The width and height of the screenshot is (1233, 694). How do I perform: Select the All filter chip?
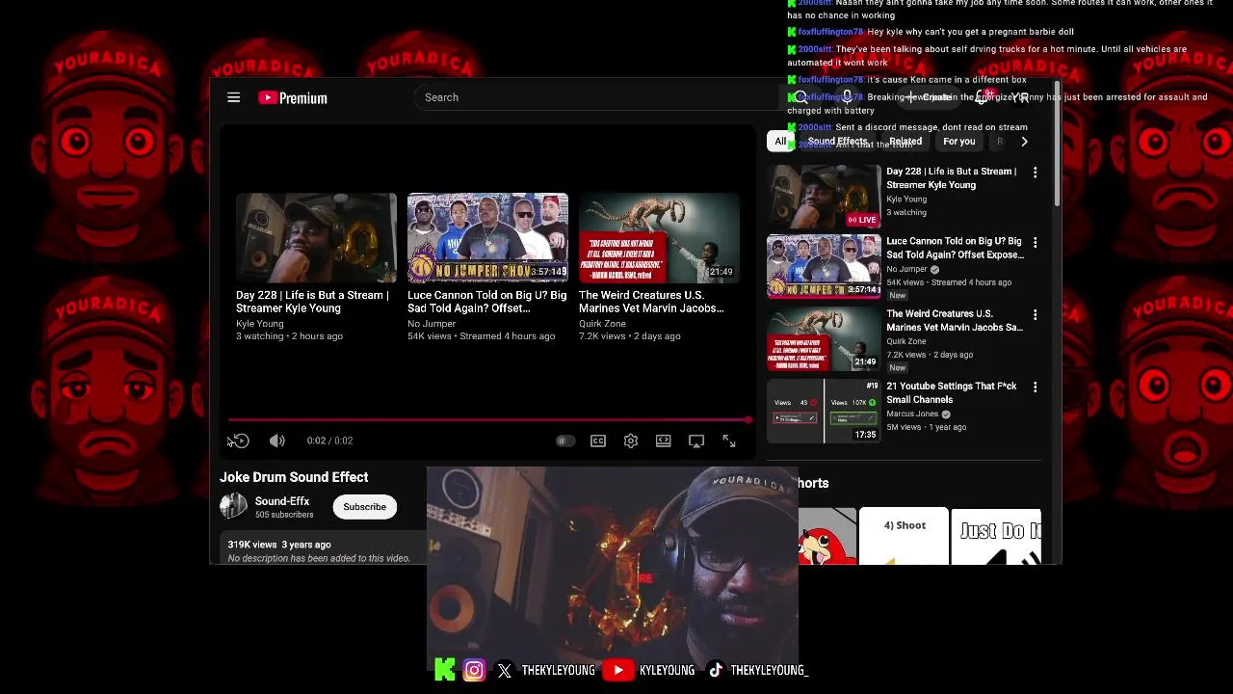click(780, 142)
